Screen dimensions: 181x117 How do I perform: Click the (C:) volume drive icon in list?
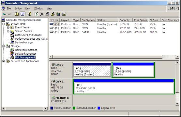(52, 24)
